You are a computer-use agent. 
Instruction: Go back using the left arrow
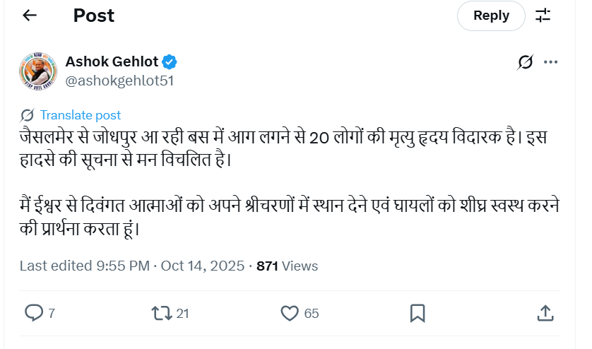[29, 16]
